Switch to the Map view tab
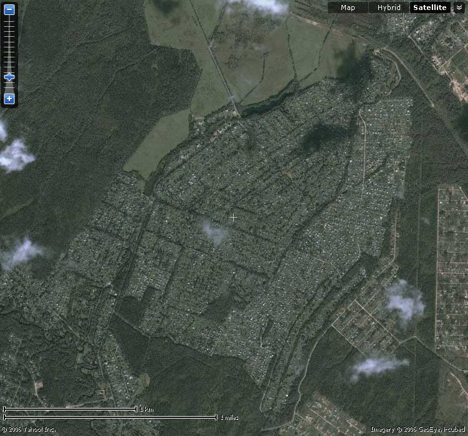Viewport: 468px width, 436px height. [x=348, y=7]
